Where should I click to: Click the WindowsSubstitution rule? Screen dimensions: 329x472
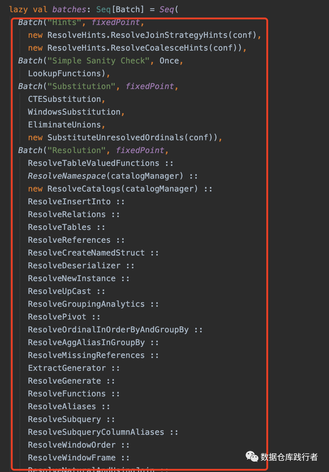pos(74,112)
